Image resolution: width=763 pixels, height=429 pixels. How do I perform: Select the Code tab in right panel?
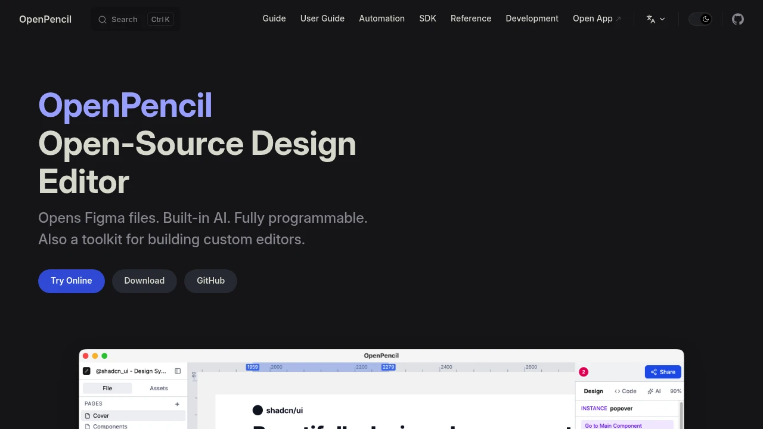[x=625, y=391]
